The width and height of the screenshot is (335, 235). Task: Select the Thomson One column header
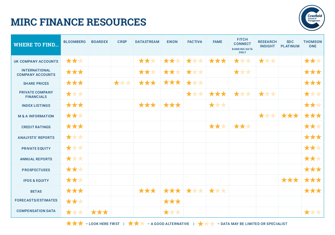(313, 44)
